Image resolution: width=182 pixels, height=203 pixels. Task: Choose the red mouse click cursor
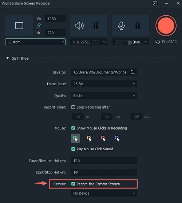[x=103, y=138]
